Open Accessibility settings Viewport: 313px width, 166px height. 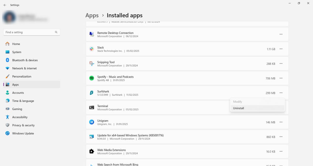click(x=32, y=117)
